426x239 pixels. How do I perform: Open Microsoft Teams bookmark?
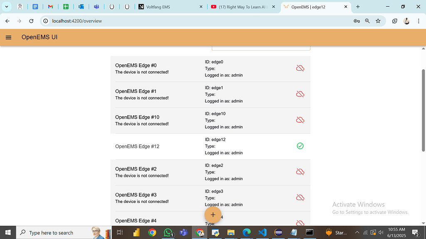click(x=97, y=7)
